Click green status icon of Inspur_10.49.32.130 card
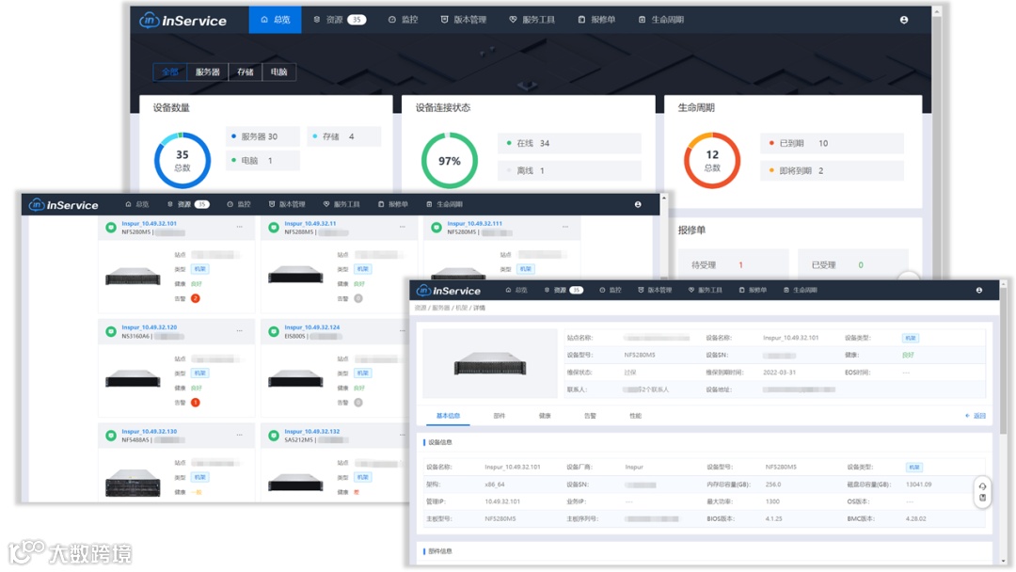The height and width of the screenshot is (572, 1016). coord(111,436)
